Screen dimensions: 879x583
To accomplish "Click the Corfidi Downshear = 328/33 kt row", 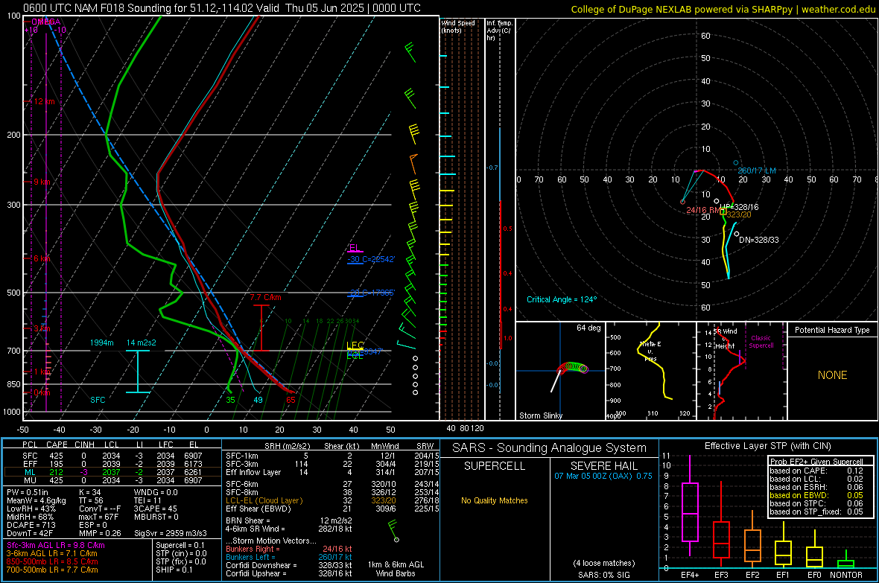I will [x=289, y=565].
